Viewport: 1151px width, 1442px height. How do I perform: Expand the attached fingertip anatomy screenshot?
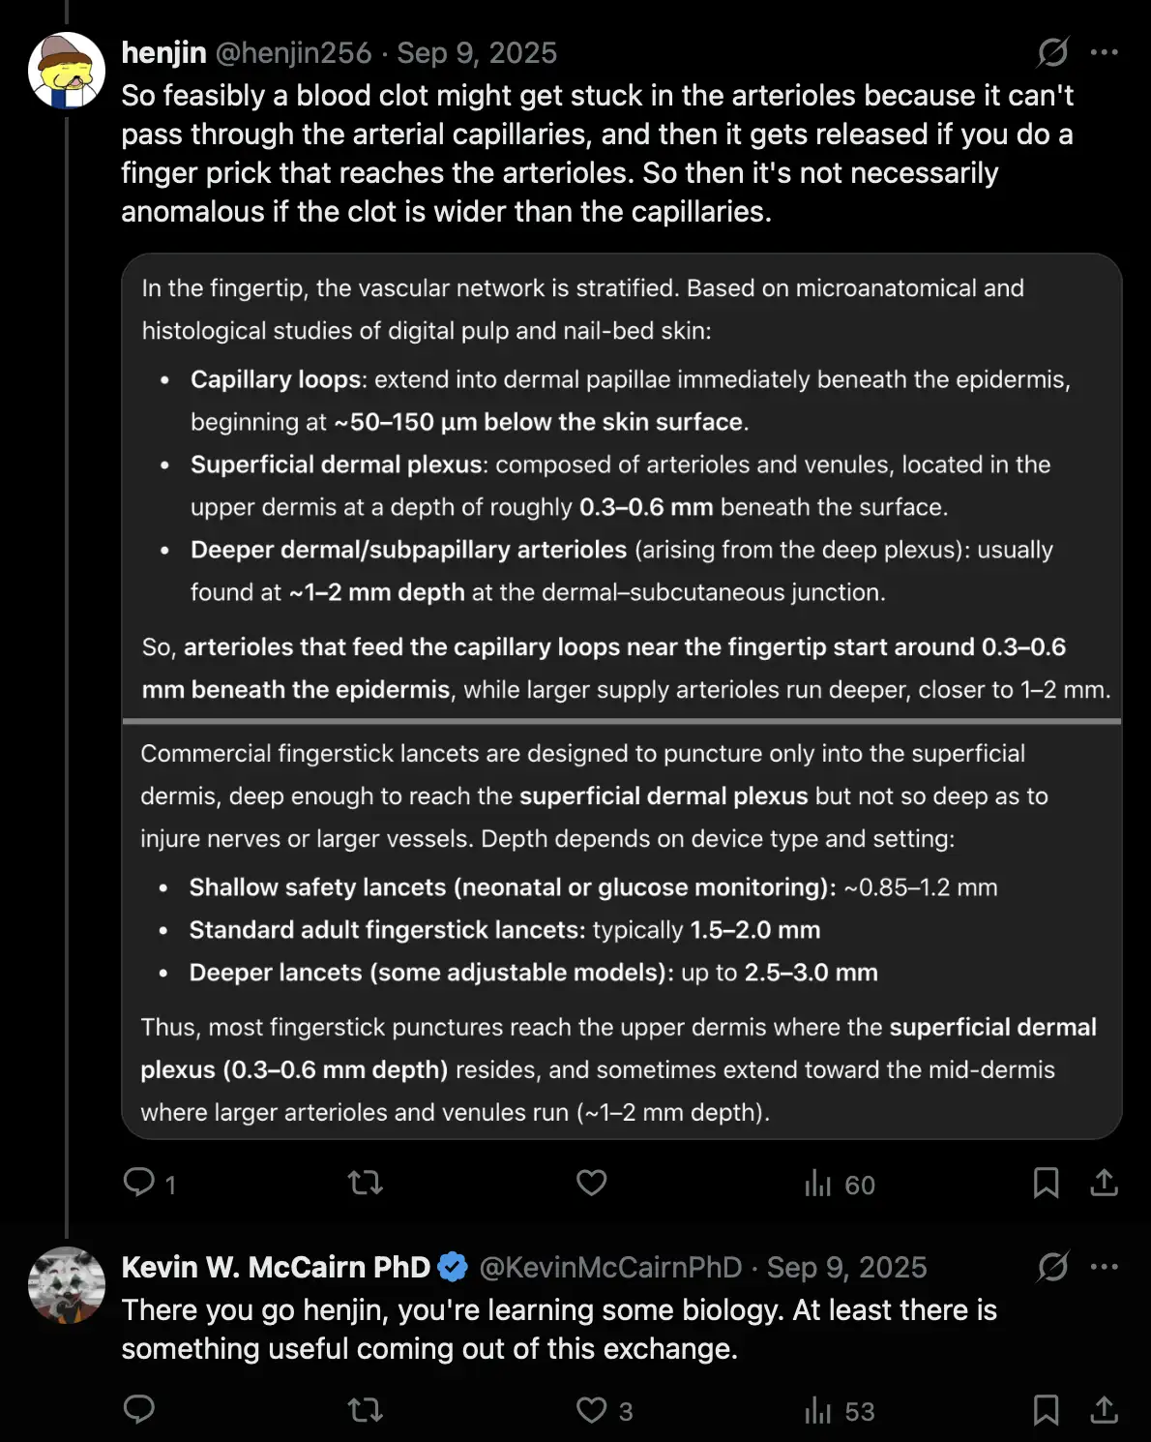click(x=621, y=696)
